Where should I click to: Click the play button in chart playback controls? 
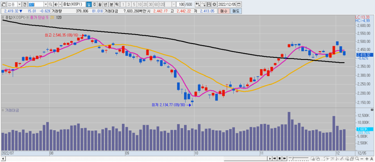click(270, 159)
